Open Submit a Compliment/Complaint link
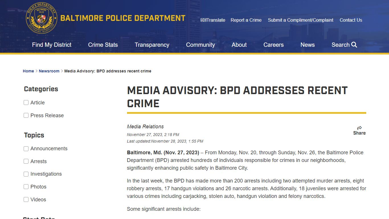 (300, 20)
